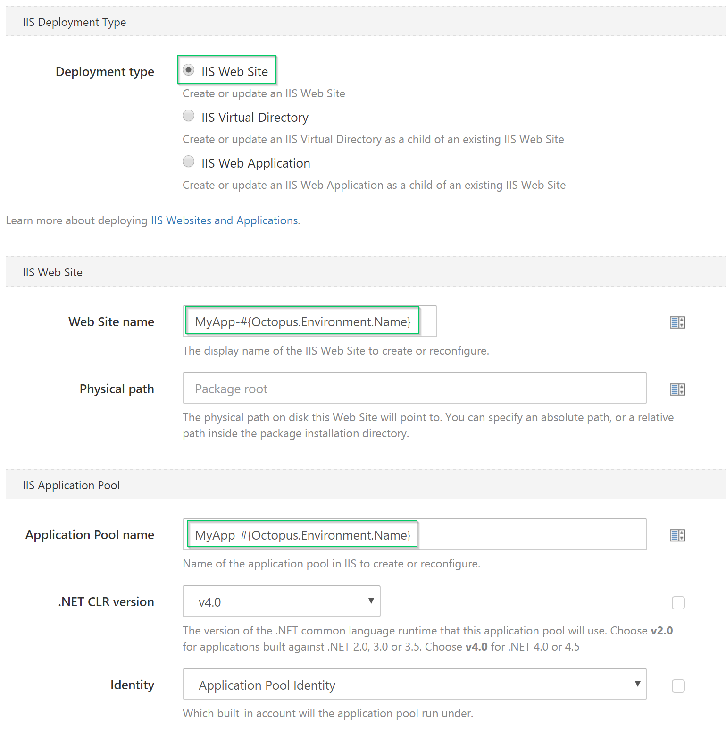
Task: Click variable binding icon for Web Site name
Action: tap(677, 322)
